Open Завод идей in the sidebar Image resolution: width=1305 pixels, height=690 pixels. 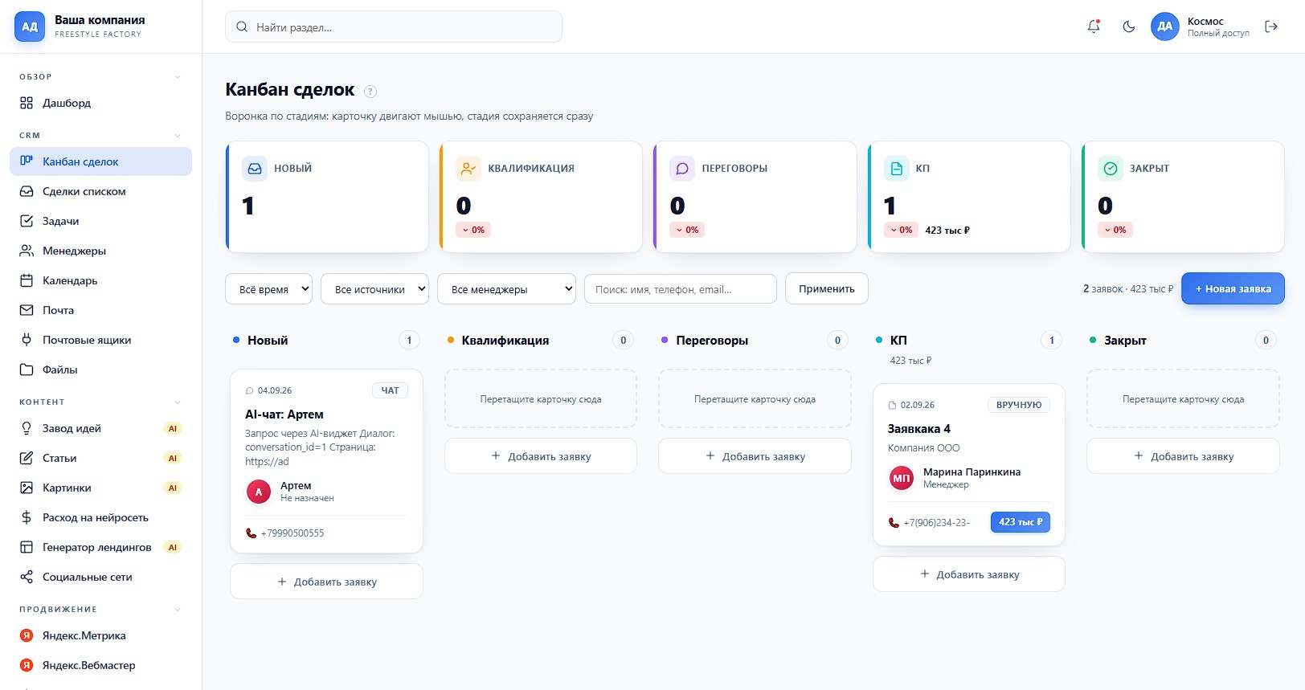[100, 428]
